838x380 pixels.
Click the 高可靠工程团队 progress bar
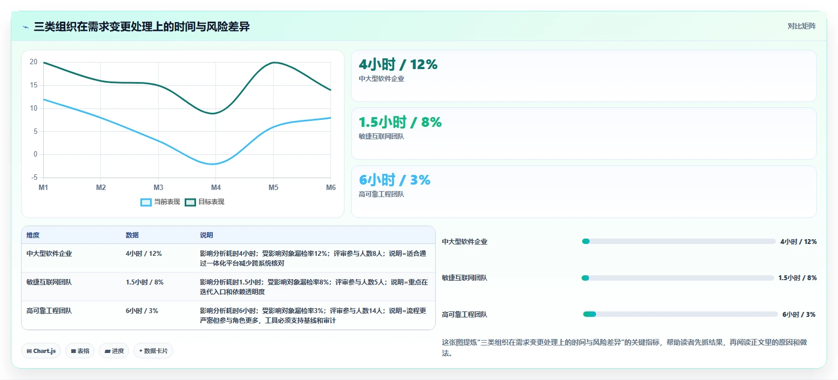pyautogui.click(x=680, y=314)
